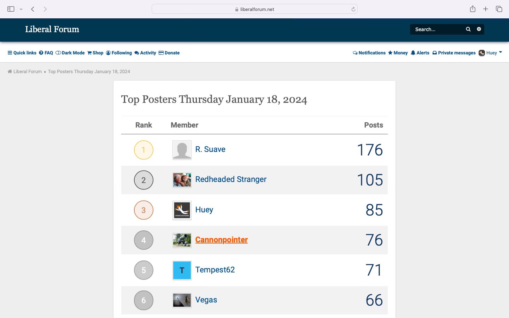This screenshot has height=318, width=509.
Task: Open the Cannonpointer profile link
Action: pyautogui.click(x=222, y=240)
